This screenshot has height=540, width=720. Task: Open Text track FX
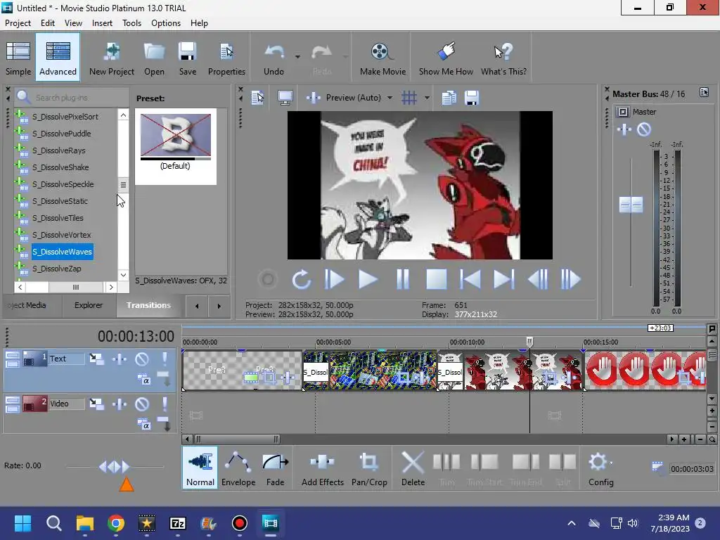[120, 359]
